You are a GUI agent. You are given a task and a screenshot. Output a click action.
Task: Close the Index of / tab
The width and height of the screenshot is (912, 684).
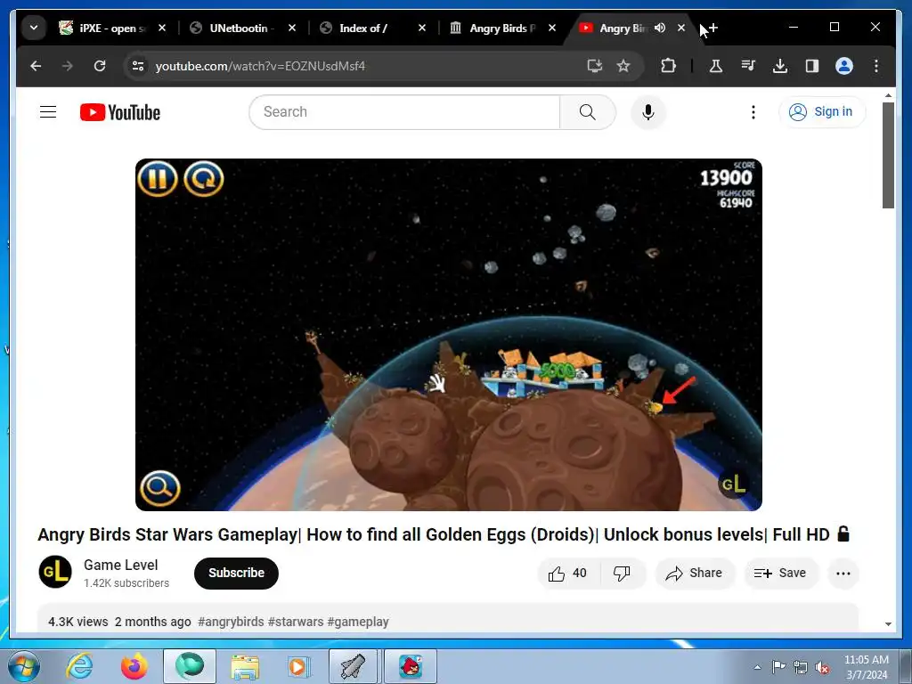coord(422,28)
